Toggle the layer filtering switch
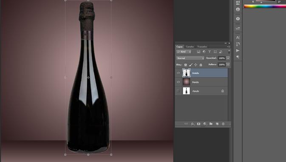Image resolution: width=286 pixels, height=162 pixels. [229, 52]
